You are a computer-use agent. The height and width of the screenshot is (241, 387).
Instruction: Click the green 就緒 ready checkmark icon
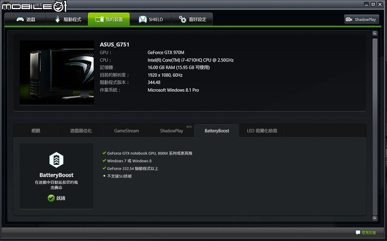pos(51,198)
